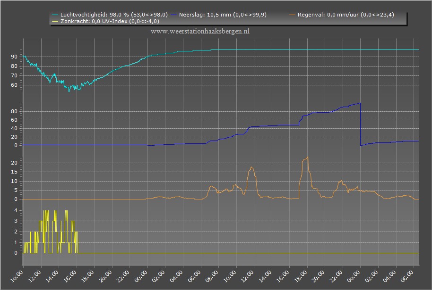The width and height of the screenshot is (432, 290).
Task: Click the rainfall axis value 40
Action: click(x=14, y=128)
